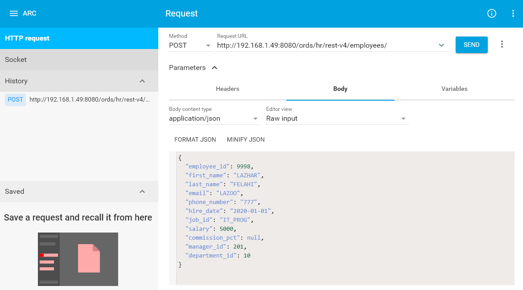Click the saved request illustration thumbnail
Image resolution: width=523 pixels, height=290 pixels.
click(78, 259)
